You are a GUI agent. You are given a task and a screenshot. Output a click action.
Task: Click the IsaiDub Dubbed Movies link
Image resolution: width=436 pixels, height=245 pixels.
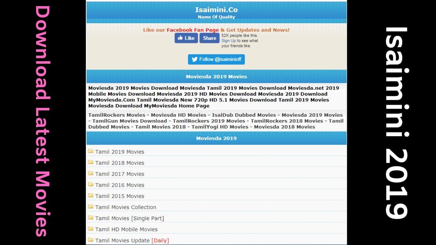(244, 115)
